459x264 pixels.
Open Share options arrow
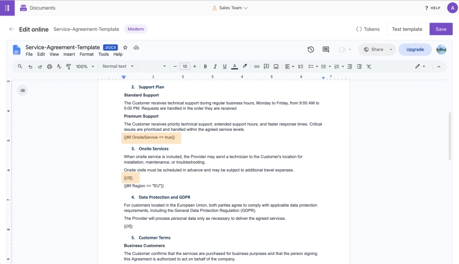point(391,49)
